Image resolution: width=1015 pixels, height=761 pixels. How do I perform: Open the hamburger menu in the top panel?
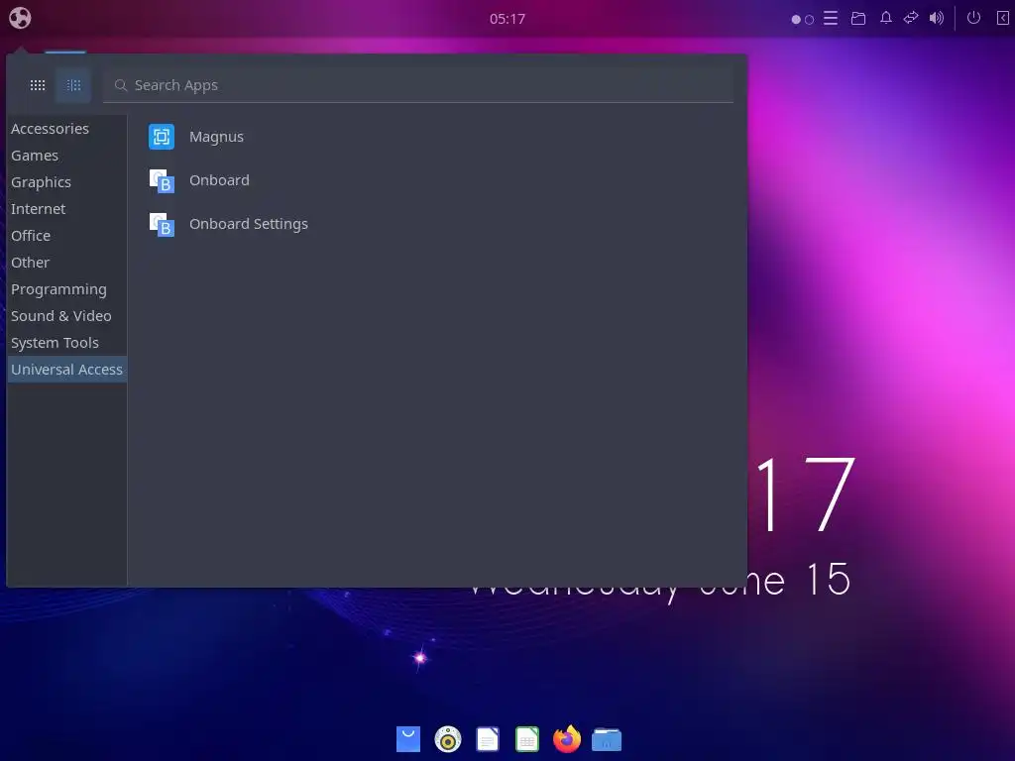click(831, 18)
